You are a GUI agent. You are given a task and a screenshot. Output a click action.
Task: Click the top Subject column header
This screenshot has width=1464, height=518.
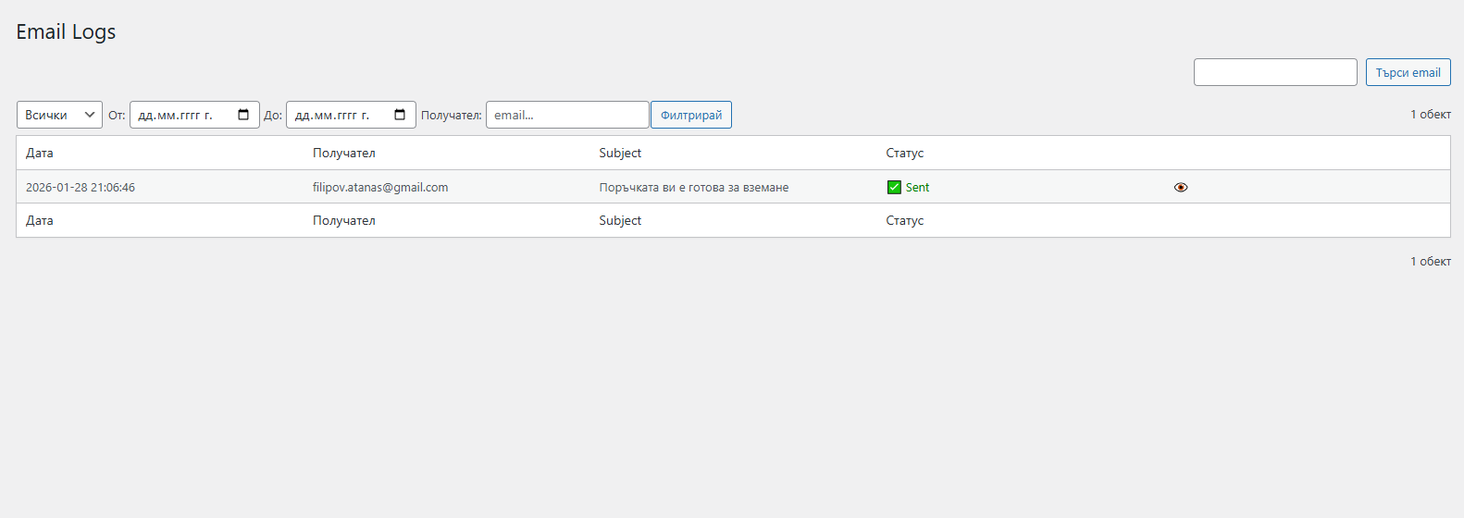coord(620,153)
